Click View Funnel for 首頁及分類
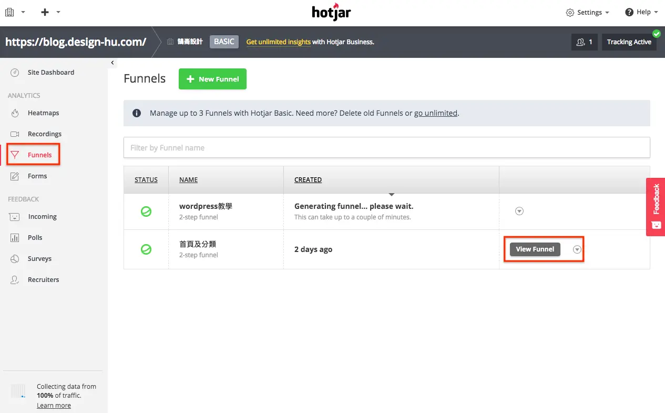The width and height of the screenshot is (665, 413). 535,249
